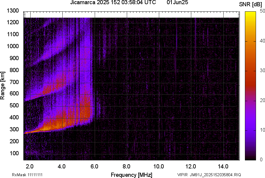Click the frequency tick label '2.0'

[x=30, y=167]
